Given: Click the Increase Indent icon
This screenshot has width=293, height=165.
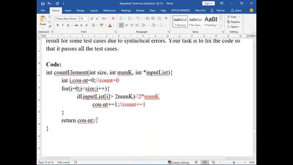Looking at the screenshot, I should click(x=152, y=18).
